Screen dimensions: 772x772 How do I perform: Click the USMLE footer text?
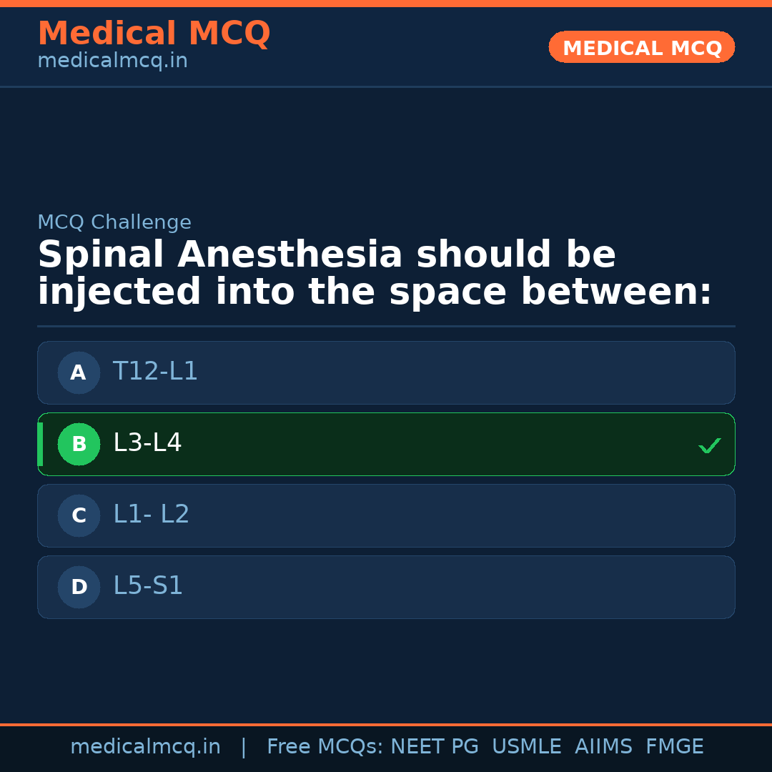526,747
